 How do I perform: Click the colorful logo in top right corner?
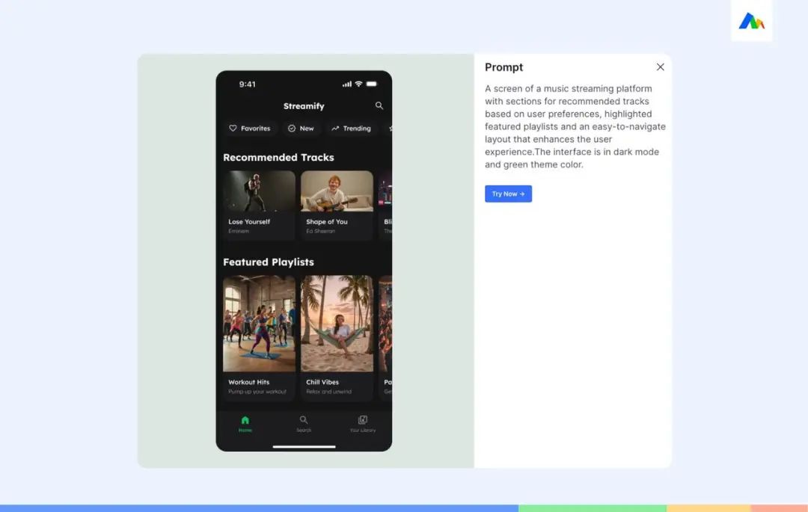tap(751, 21)
